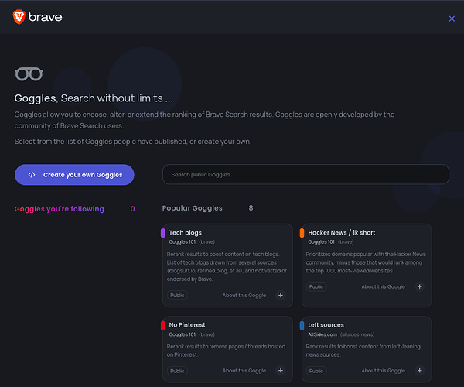Open About this Goggle for Hacker News
The width and height of the screenshot is (464, 387).
(383, 286)
